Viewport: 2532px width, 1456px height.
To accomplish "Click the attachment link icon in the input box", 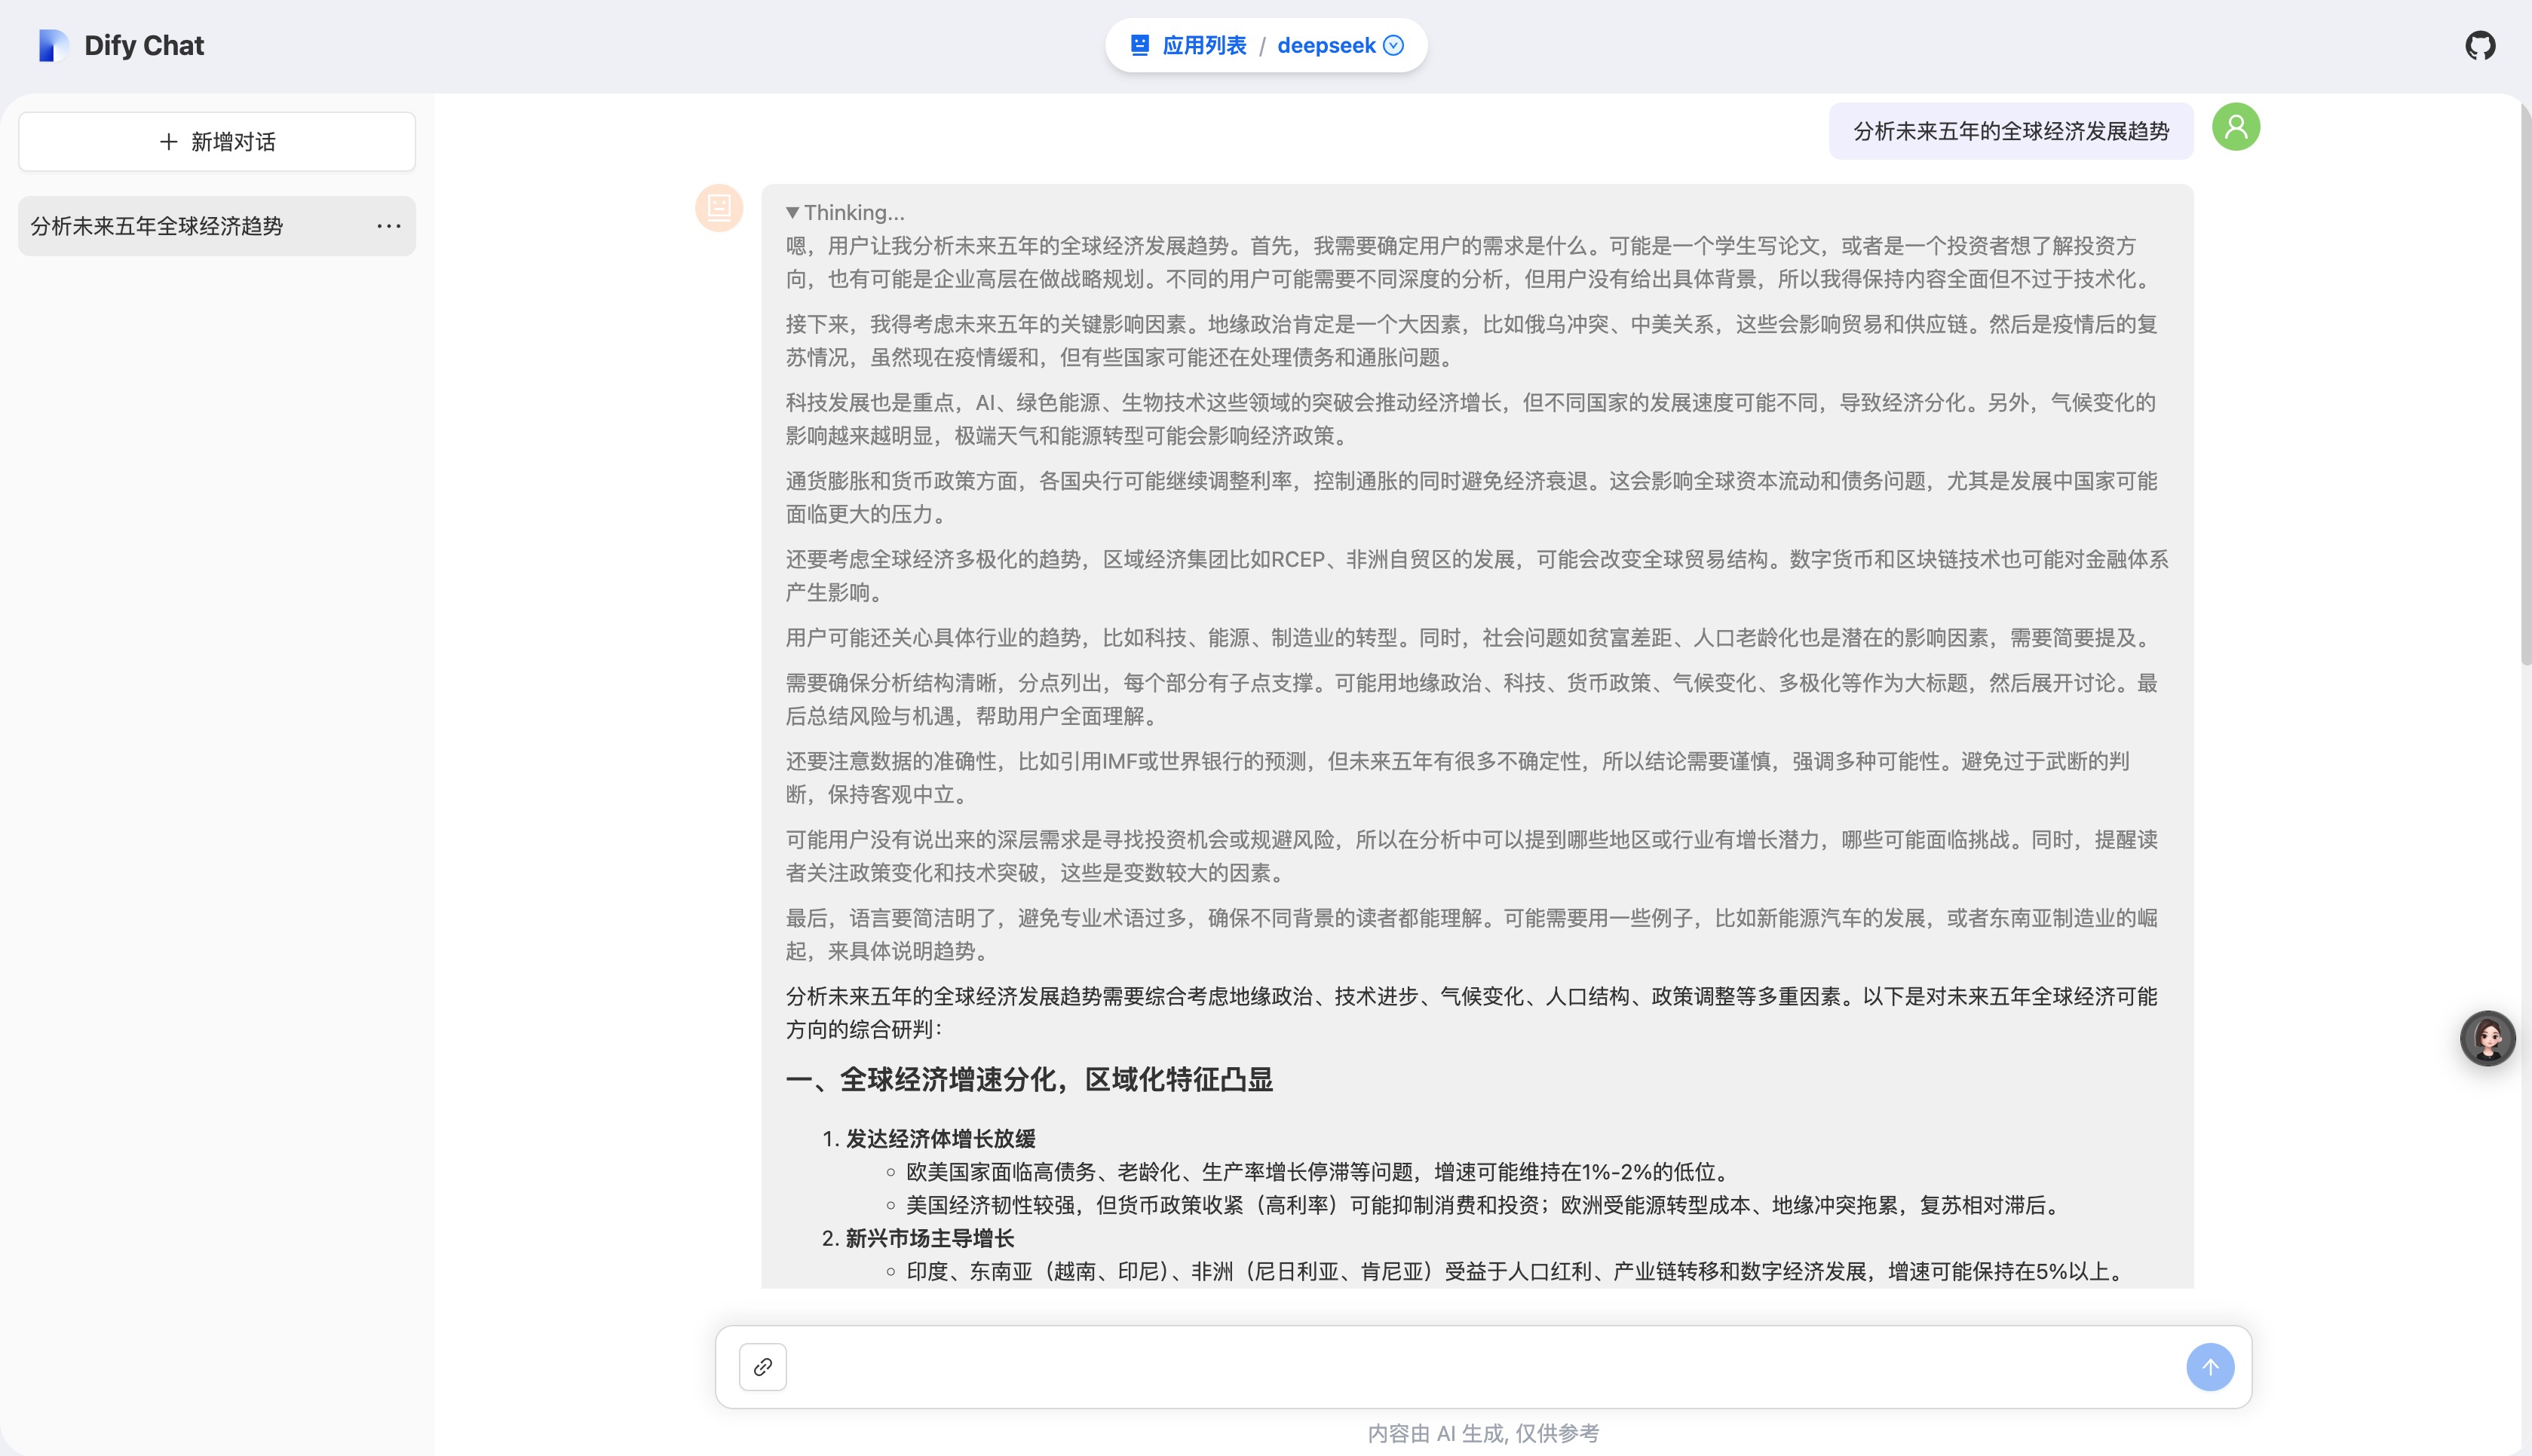I will click(762, 1366).
